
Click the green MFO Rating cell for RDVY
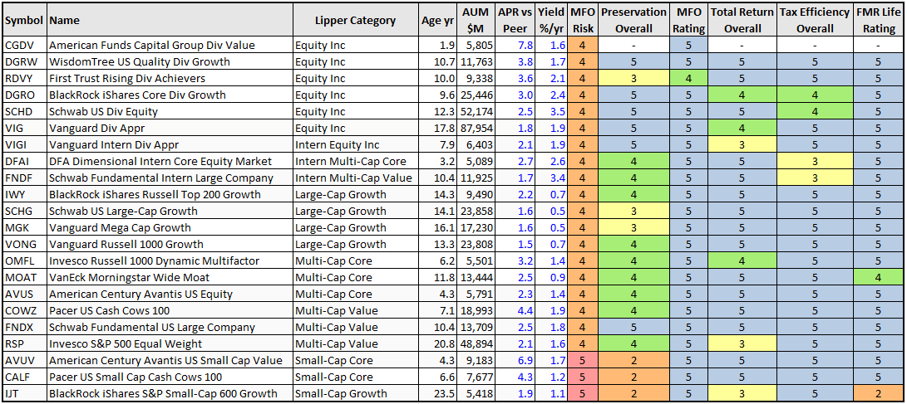[688, 78]
